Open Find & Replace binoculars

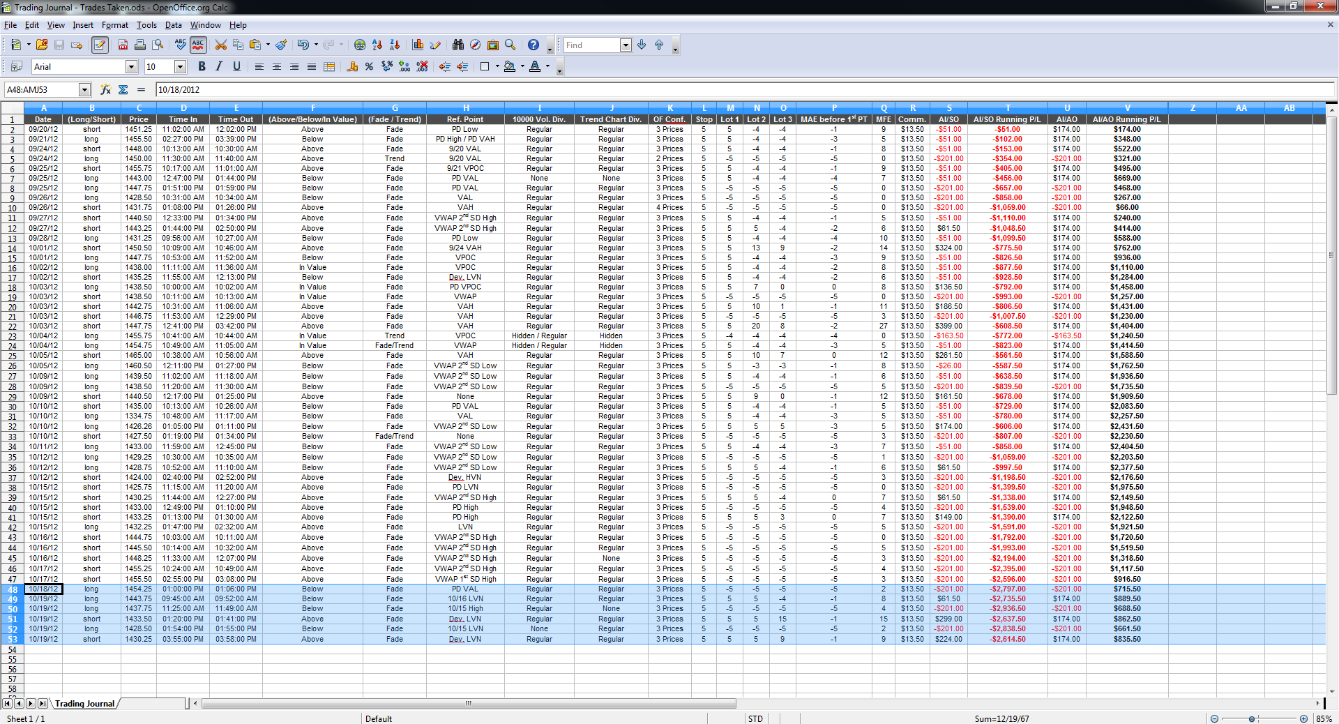pyautogui.click(x=458, y=45)
